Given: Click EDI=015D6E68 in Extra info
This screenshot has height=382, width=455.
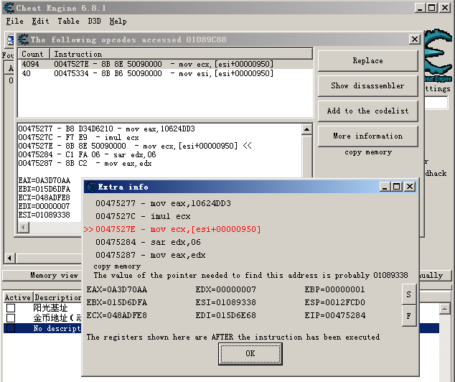Looking at the screenshot, I should 226,315.
